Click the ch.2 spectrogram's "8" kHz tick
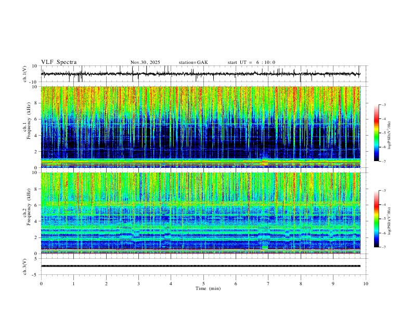412x318 pixels. coord(36,189)
